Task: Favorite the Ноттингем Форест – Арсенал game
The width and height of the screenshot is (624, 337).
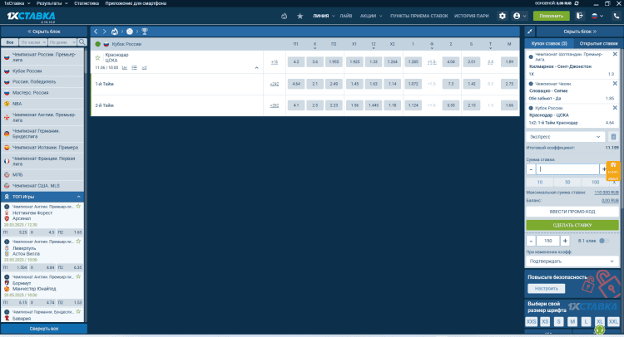Action: 78,207
